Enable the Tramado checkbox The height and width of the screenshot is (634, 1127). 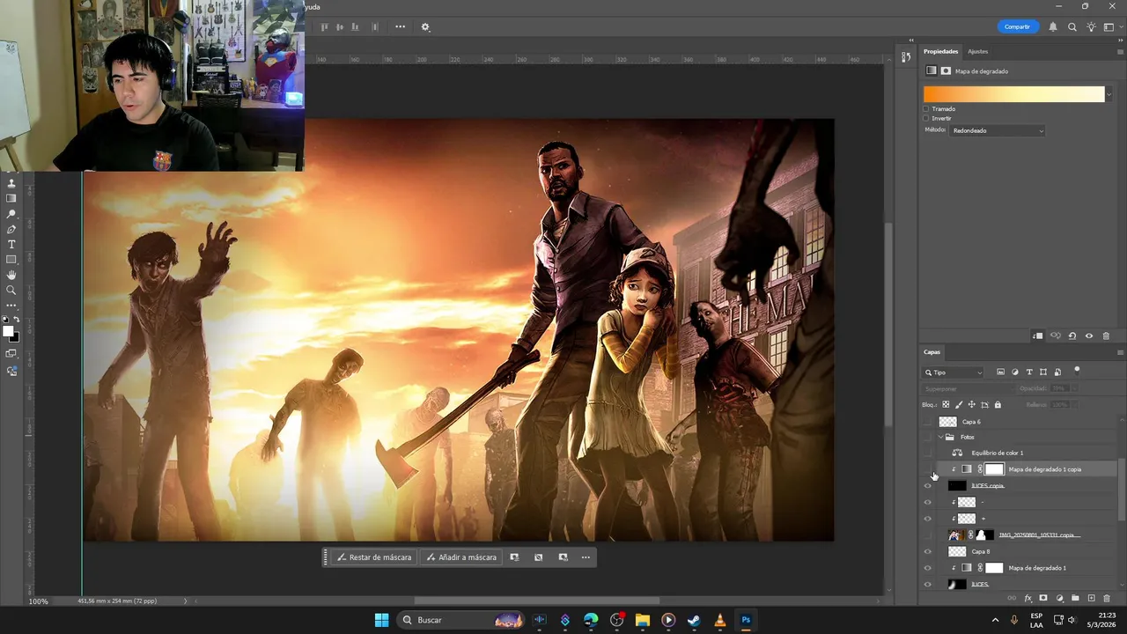tap(926, 109)
